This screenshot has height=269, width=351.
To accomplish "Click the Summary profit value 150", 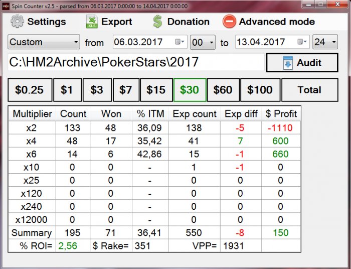I will 281,233.
